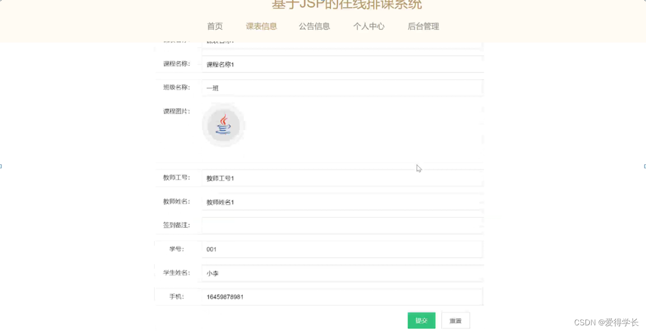Go to 个人中心 personal center

[x=369, y=26]
